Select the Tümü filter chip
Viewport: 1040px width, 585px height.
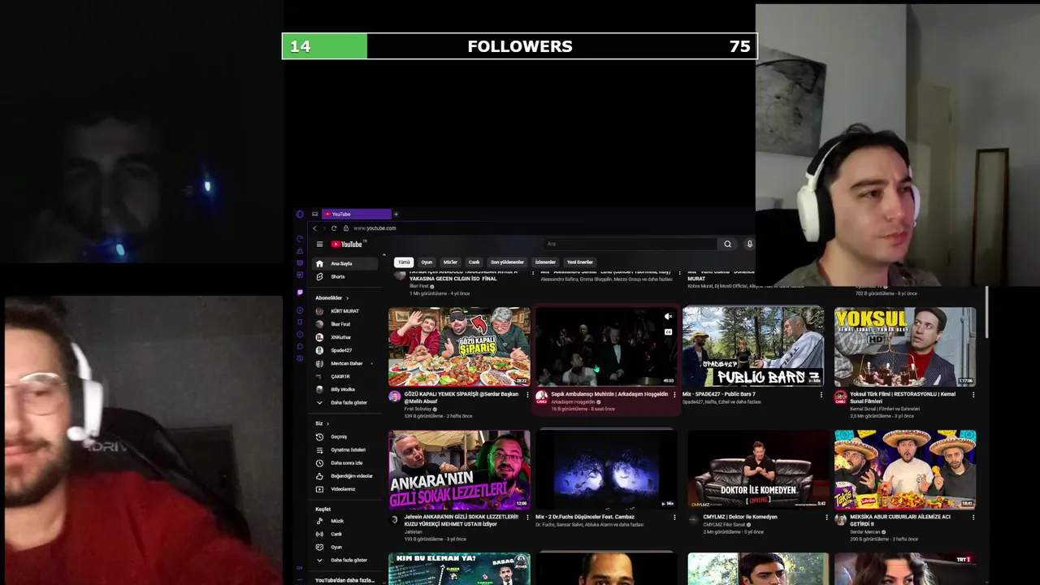tap(404, 262)
